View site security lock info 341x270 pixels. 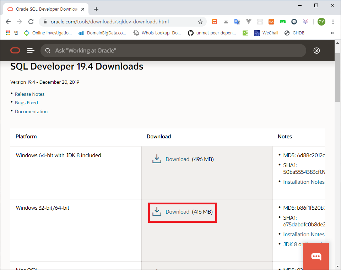click(45, 22)
